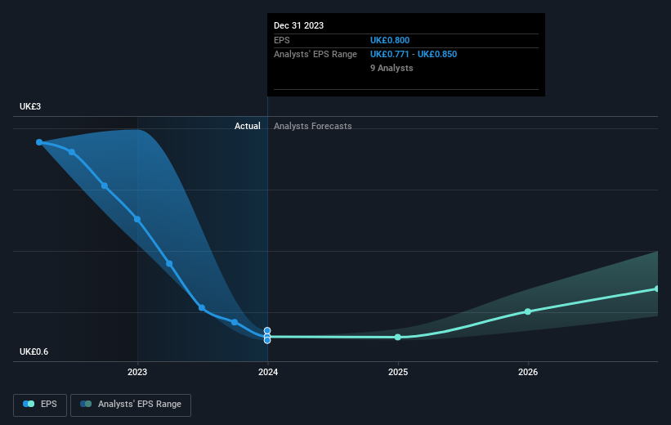671x425 pixels.
Task: Click the tooltip EPS value UK£0.800
Action: (x=390, y=40)
